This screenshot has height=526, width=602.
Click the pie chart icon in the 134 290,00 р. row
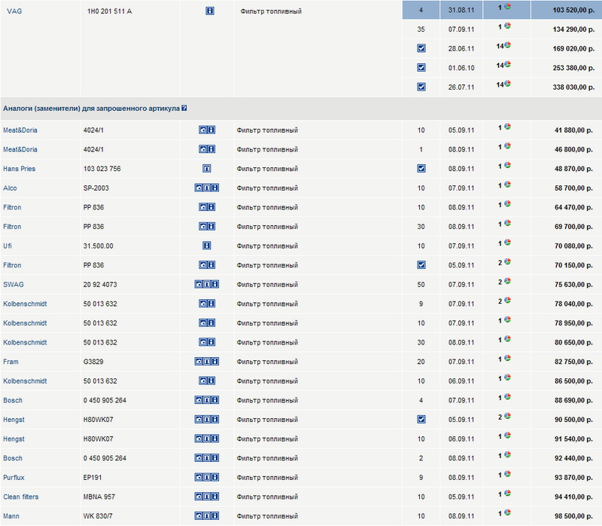(507, 26)
